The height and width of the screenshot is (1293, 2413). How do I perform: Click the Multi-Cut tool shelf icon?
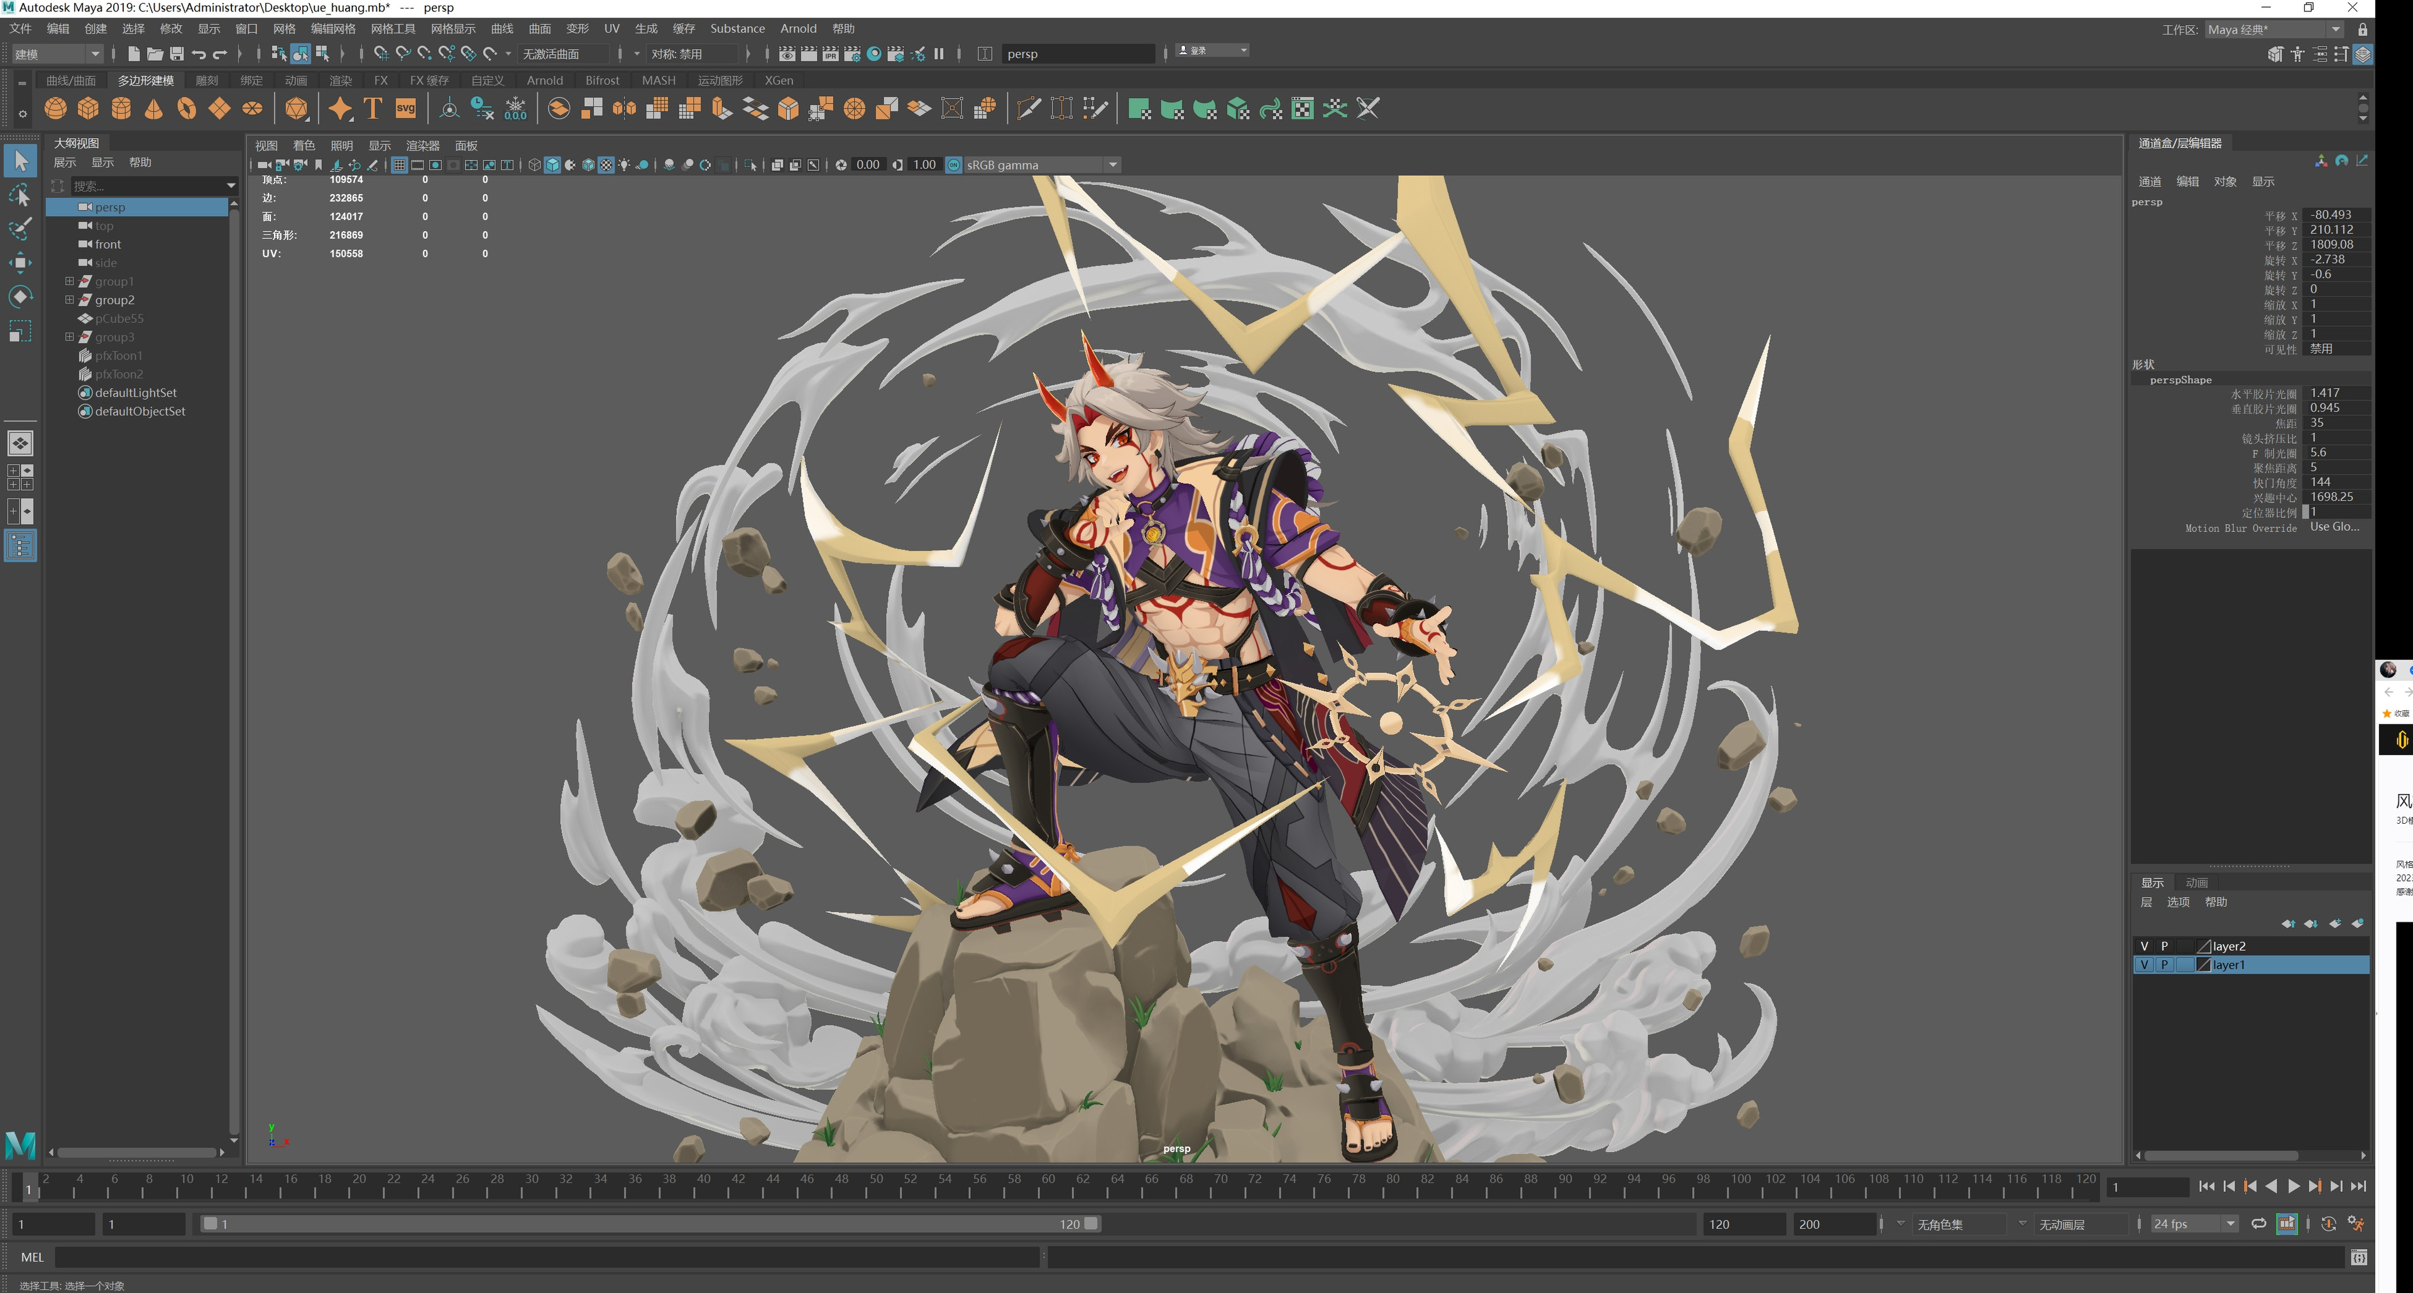tap(1029, 109)
